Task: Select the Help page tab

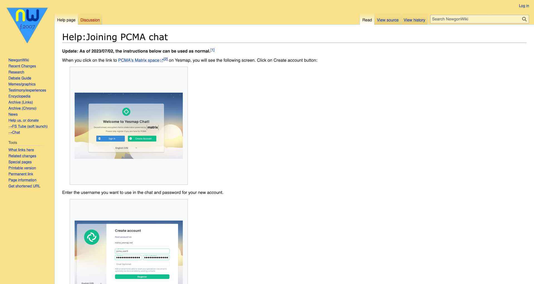Action: point(66,20)
